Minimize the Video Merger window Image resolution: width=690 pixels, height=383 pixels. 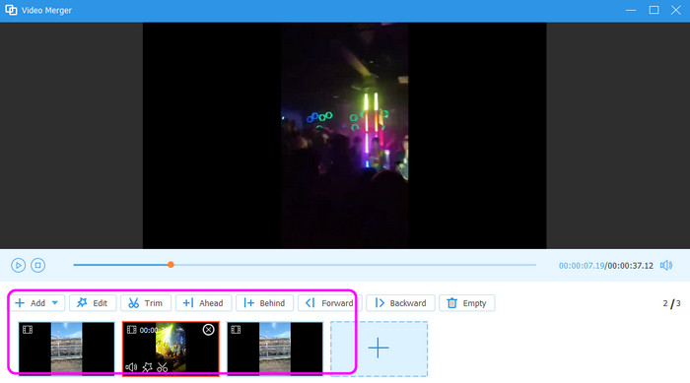[x=631, y=10]
